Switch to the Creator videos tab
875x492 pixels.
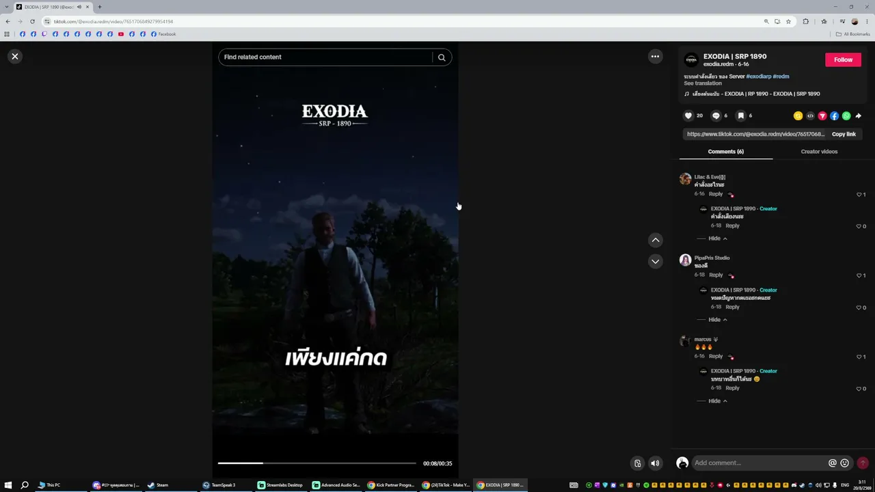pos(819,152)
